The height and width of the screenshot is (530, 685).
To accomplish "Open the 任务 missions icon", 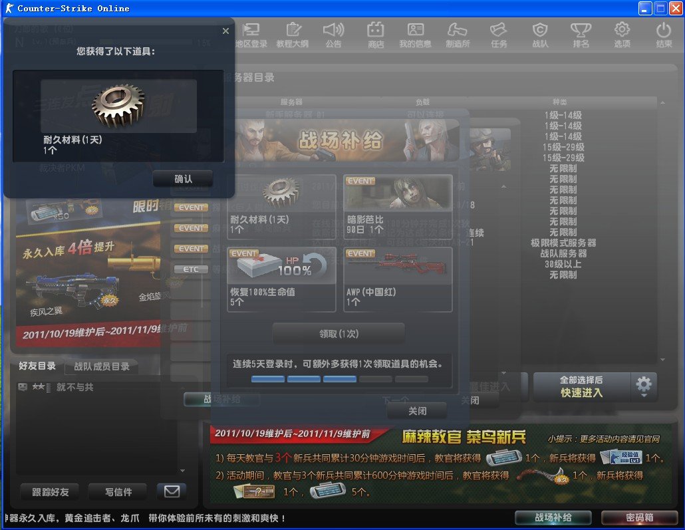I will click(x=499, y=35).
